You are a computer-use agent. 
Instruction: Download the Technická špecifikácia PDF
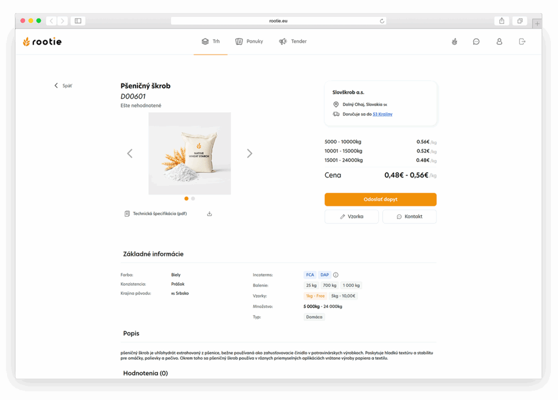click(209, 214)
